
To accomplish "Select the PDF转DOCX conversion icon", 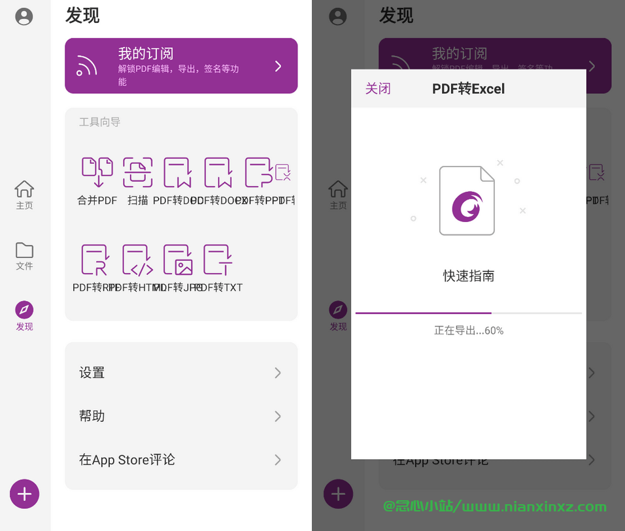I will tap(218, 172).
